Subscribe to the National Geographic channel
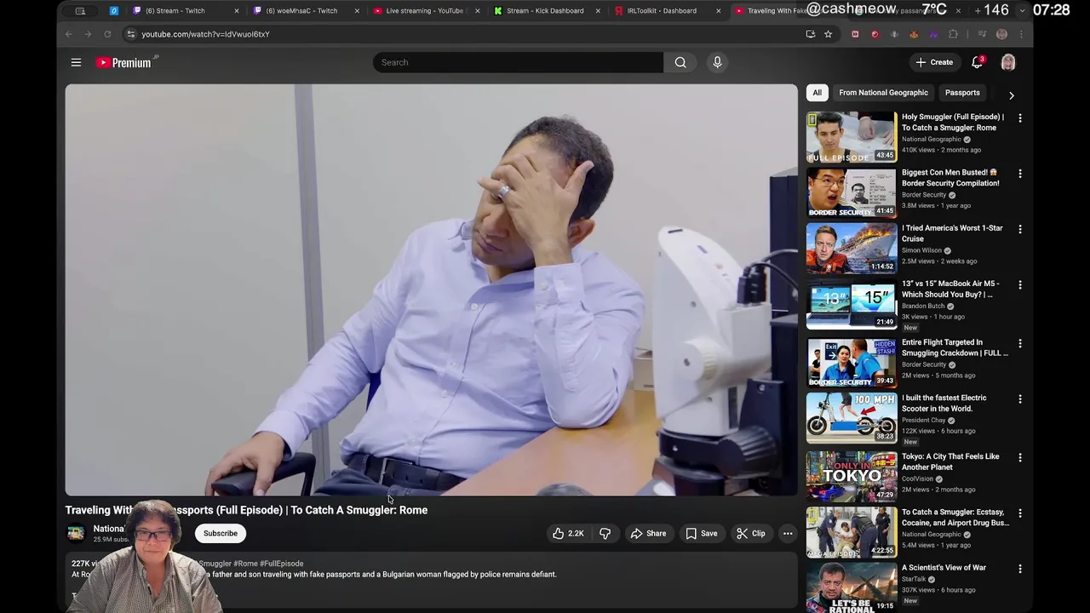1090x613 pixels. pyautogui.click(x=221, y=533)
